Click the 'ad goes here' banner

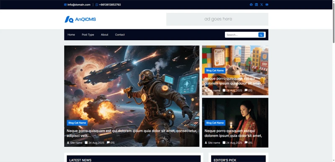point(217,19)
